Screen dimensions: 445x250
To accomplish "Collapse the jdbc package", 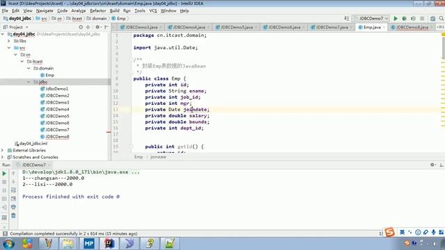I will pos(29,82).
